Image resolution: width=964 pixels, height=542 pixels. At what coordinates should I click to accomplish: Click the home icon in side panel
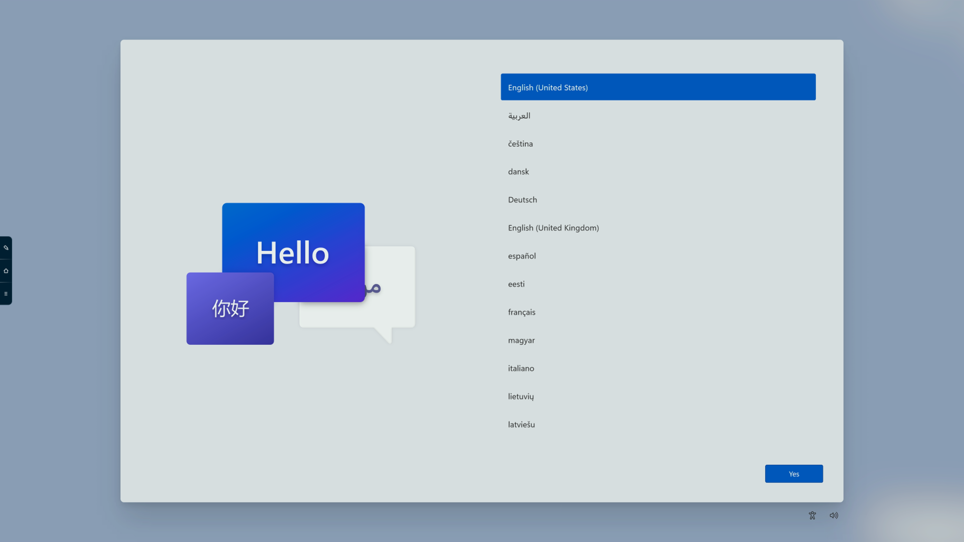tap(6, 271)
